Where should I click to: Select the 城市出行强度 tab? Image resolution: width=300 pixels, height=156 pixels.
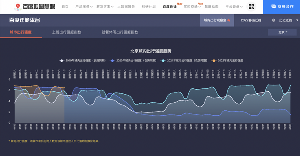(21, 32)
